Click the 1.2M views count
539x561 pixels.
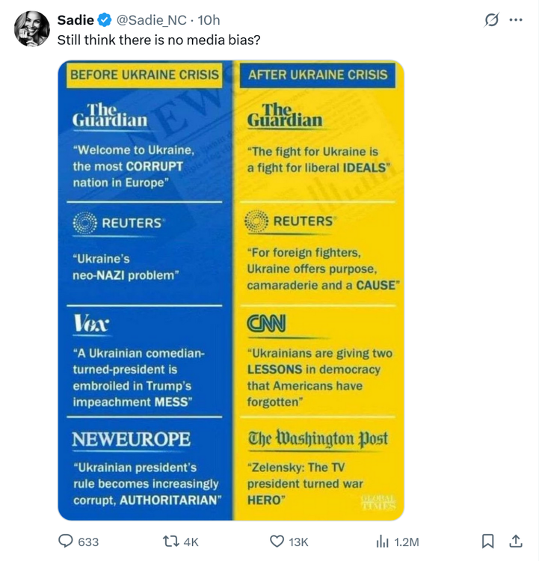point(406,542)
